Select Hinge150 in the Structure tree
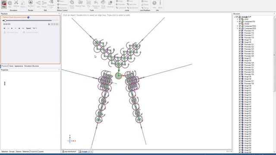Viewport: 276px width, 155px height. pyautogui.click(x=248, y=111)
